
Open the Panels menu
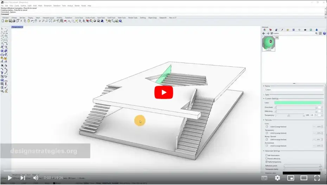tap(83, 6)
